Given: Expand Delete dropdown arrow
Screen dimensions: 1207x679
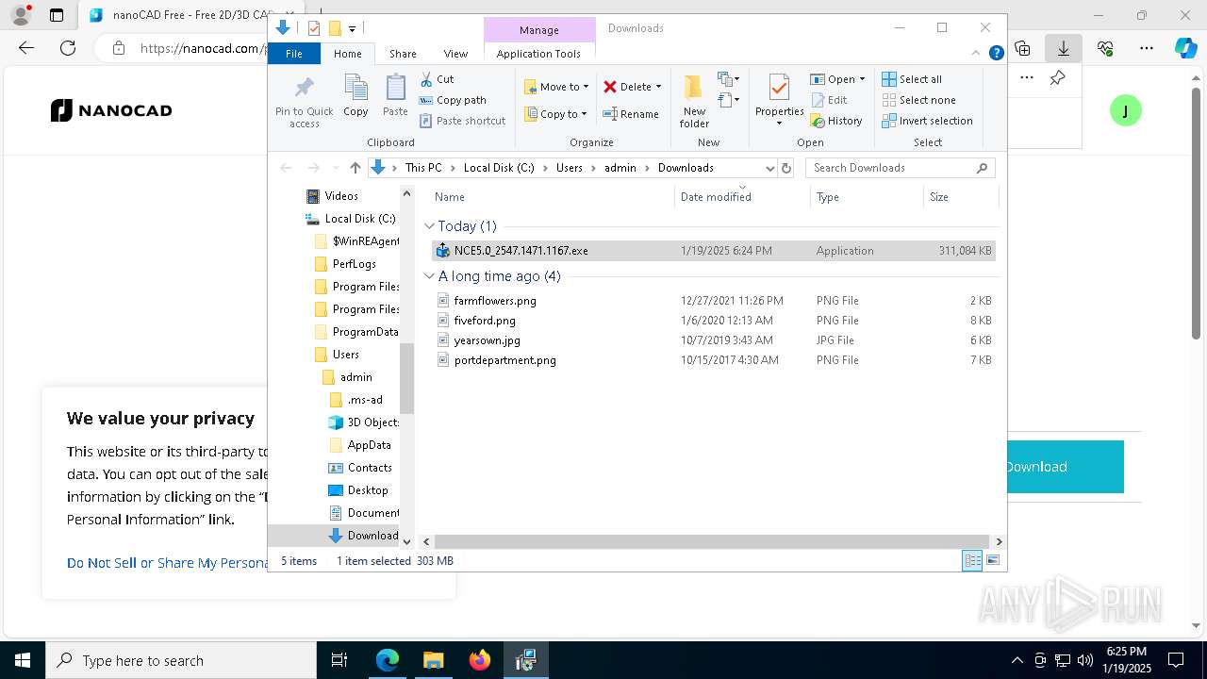Looking at the screenshot, I should (x=658, y=87).
